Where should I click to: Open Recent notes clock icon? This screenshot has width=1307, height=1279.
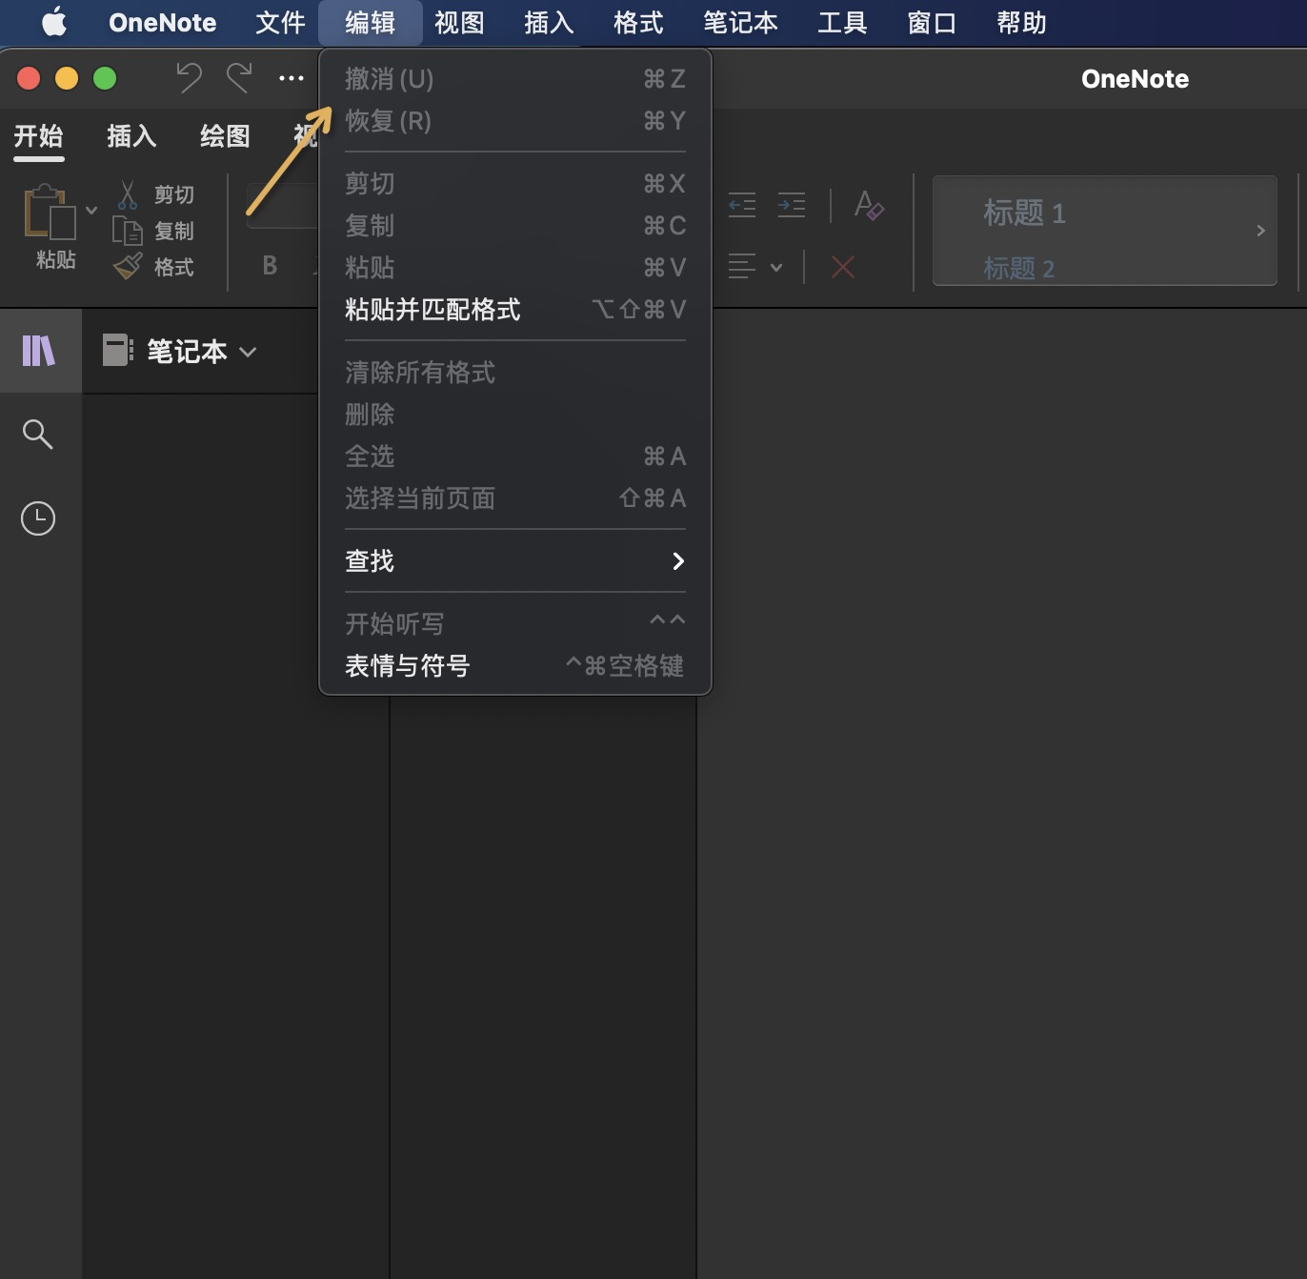click(x=38, y=518)
